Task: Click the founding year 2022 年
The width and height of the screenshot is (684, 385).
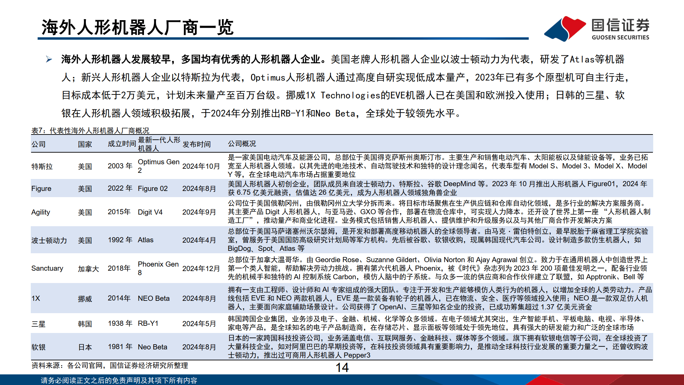Action: (x=120, y=188)
